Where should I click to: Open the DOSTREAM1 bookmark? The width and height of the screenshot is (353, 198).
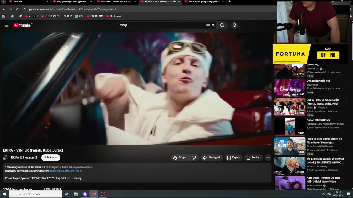click(x=95, y=16)
